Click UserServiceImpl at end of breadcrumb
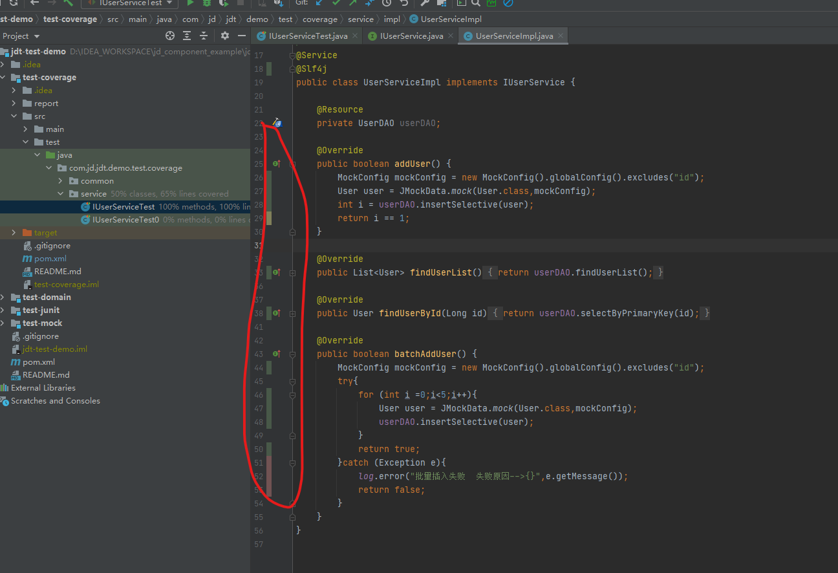Screen dimensions: 838x573 pos(451,19)
